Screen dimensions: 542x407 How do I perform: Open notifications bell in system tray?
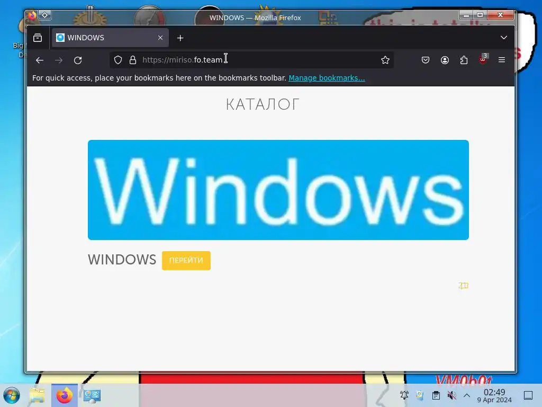coord(404,395)
